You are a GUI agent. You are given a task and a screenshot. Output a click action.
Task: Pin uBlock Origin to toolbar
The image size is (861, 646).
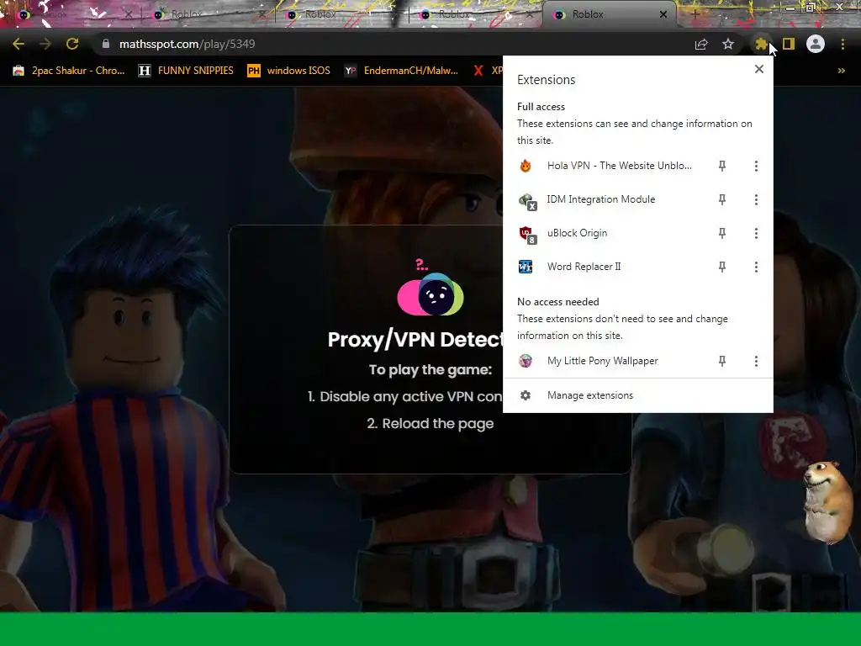pos(722,233)
